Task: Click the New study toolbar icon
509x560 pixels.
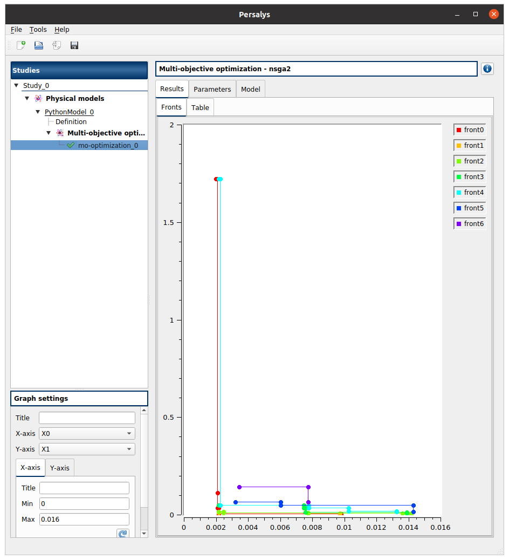Action: pos(21,45)
